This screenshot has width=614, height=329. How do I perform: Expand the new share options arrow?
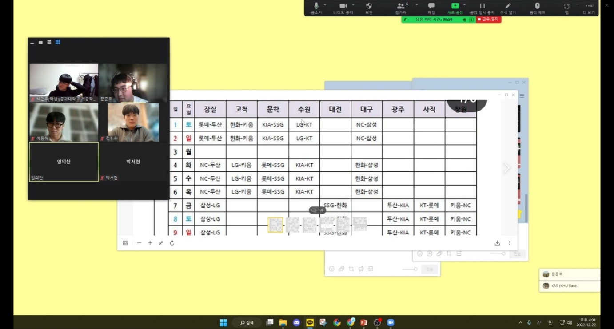tap(464, 4)
